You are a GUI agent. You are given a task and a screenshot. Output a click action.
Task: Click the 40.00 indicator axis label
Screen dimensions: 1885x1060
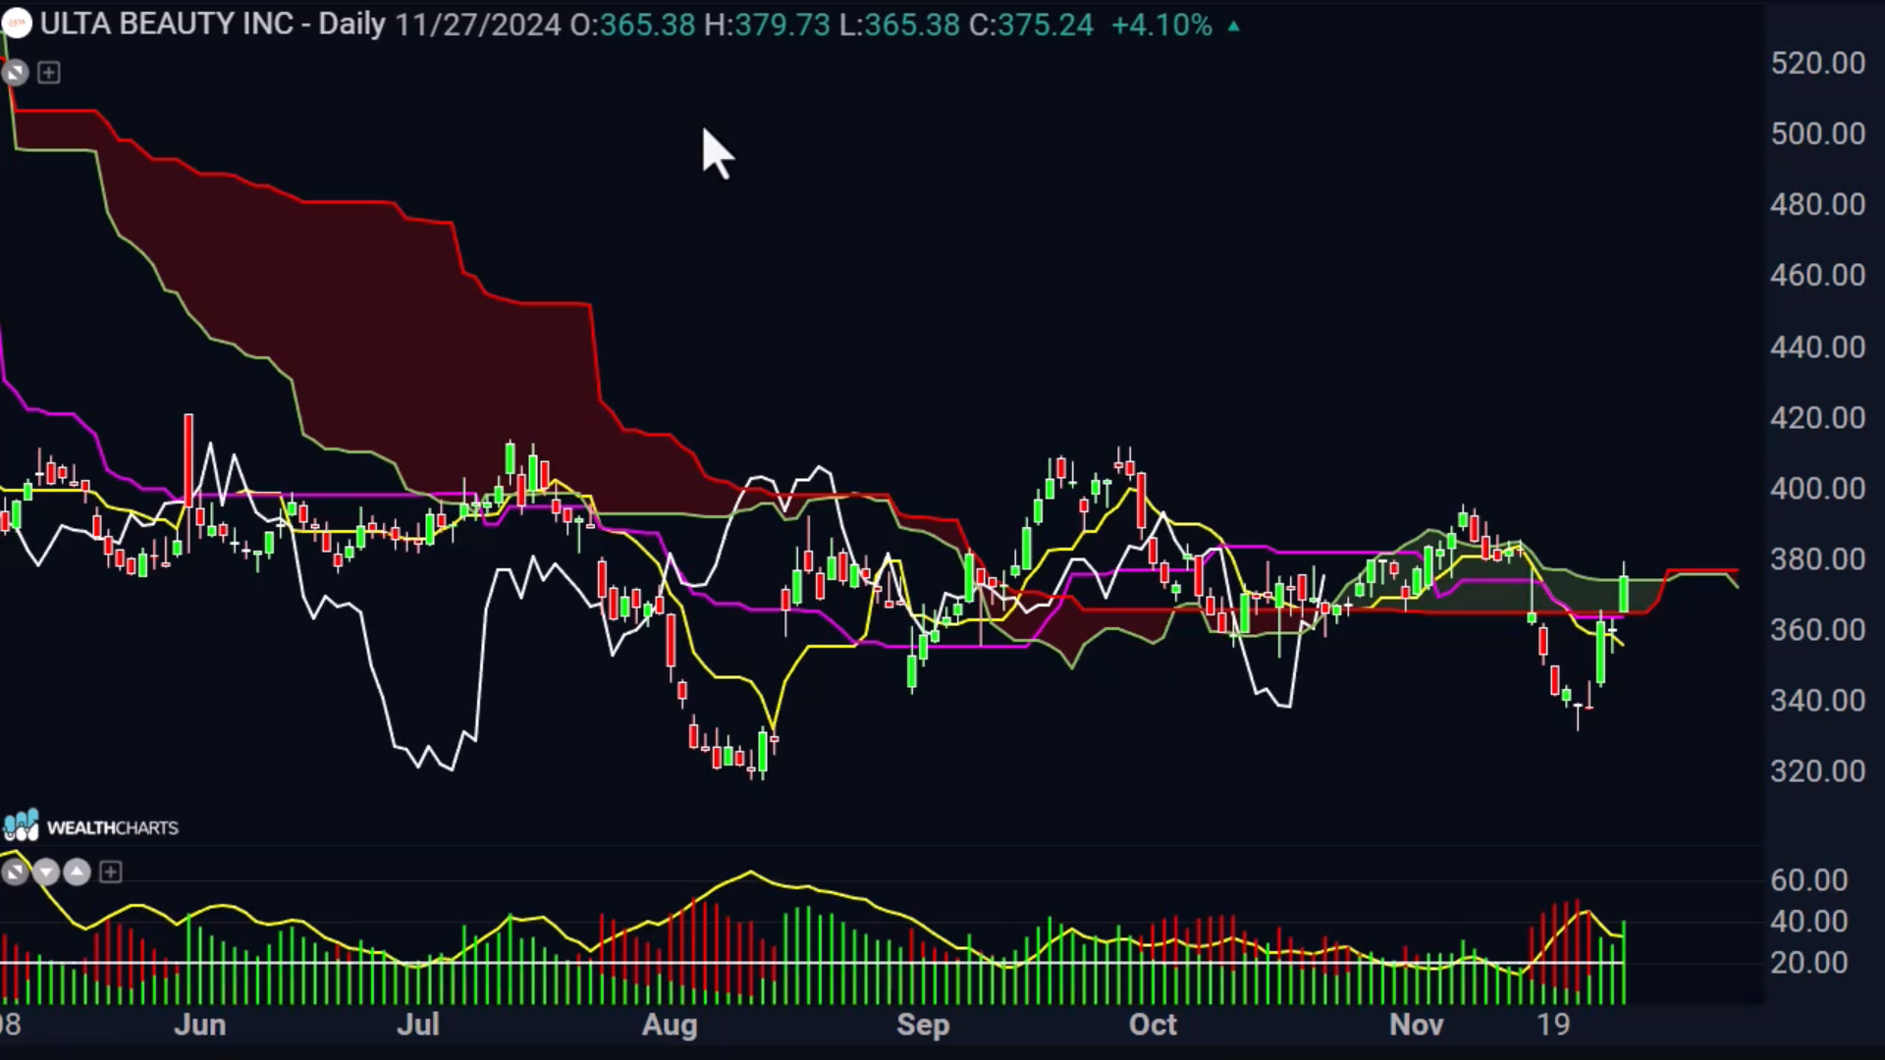coord(1808,921)
